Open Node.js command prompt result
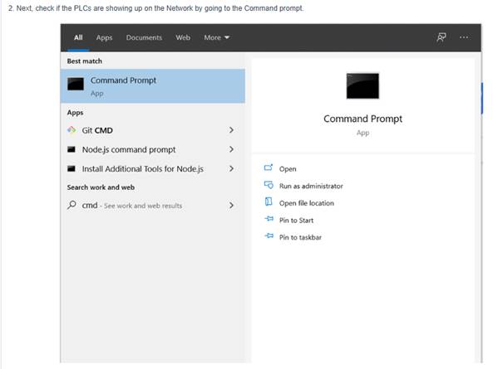Screen dimensions: 503x369 click(153, 149)
